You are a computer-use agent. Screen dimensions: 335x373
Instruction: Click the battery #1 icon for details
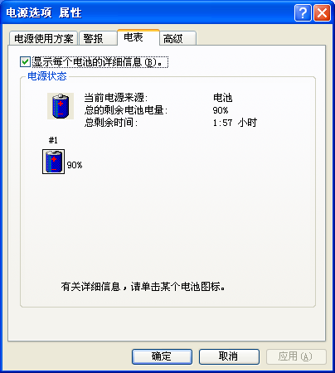(53, 162)
